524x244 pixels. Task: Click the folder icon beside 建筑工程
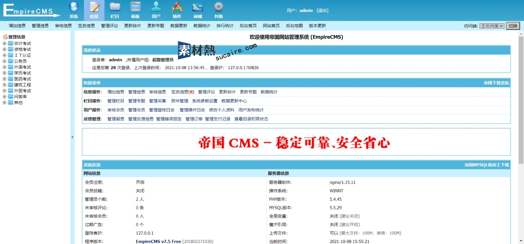tap(11, 84)
